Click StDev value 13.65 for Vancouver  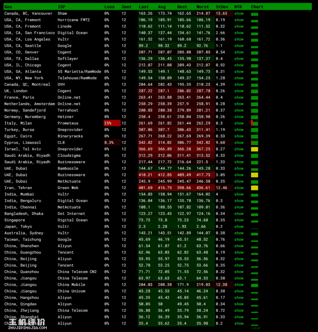pos(221,13)
